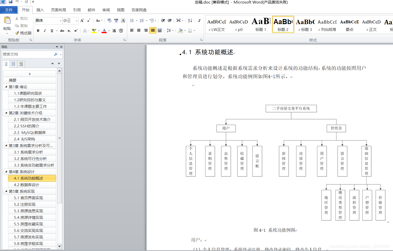Click the Bold formatting icon
Screen dimensions: 393x251
tap(38, 31)
